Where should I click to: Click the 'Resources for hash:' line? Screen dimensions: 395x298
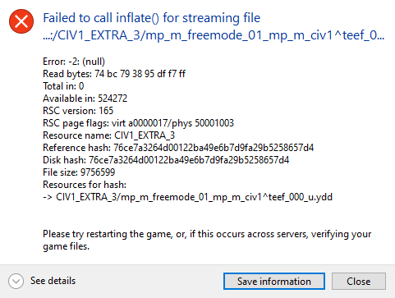pos(85,185)
